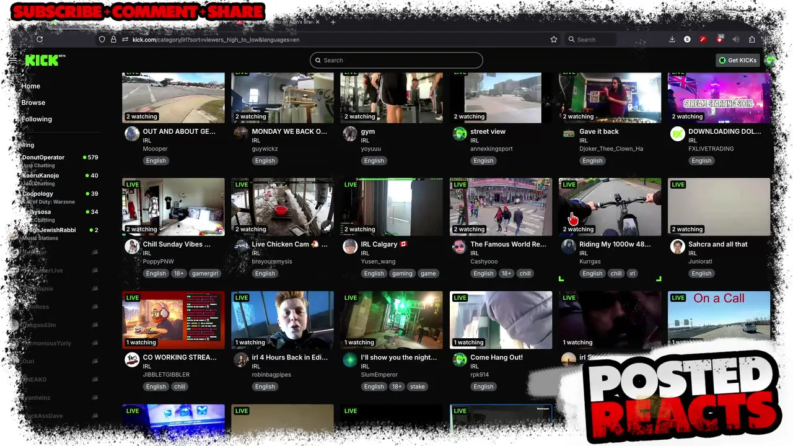Open the Riding My 1000w stream thumbnail
The image size is (793, 446).
(610, 207)
